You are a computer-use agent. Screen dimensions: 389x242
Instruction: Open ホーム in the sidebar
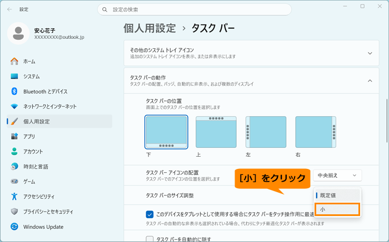(x=59, y=61)
